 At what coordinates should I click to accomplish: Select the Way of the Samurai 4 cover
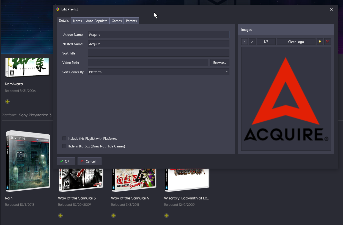pyautogui.click(x=134, y=180)
